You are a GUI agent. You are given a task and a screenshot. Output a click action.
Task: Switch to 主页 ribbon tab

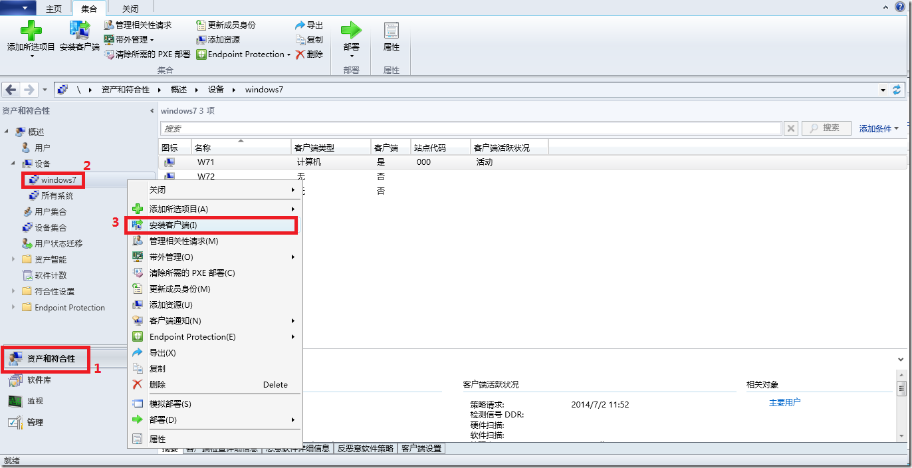54,9
